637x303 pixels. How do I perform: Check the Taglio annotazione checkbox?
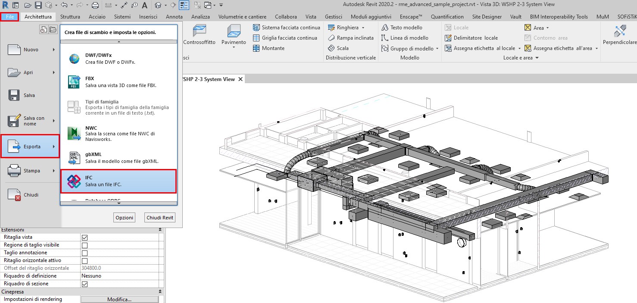(x=85, y=252)
